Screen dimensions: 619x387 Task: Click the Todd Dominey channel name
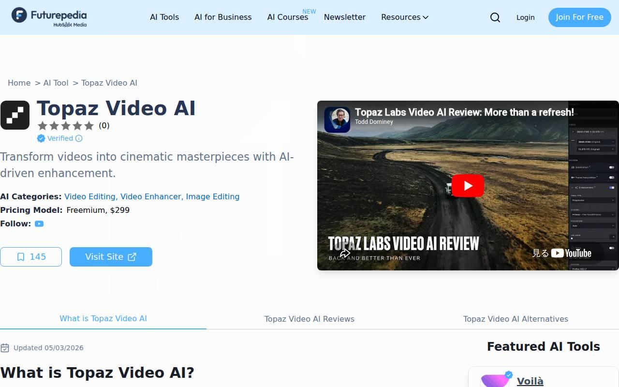[x=374, y=122]
